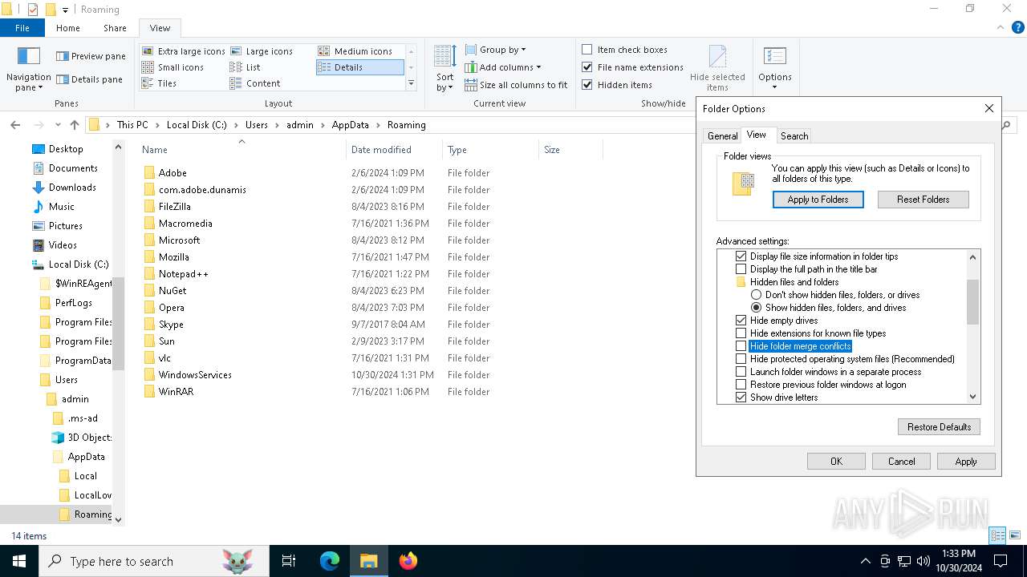The width and height of the screenshot is (1027, 577).
Task: Select Large icons layout
Action: tap(262, 51)
